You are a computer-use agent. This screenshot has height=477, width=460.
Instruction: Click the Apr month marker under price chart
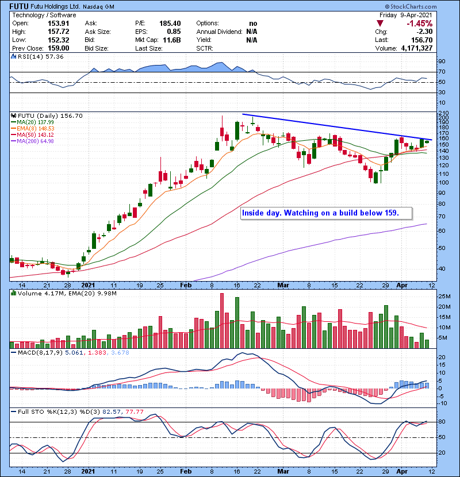click(x=402, y=286)
